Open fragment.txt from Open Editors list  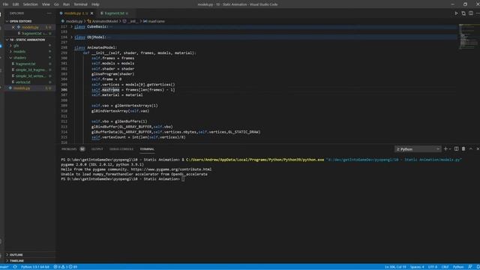pos(31,33)
